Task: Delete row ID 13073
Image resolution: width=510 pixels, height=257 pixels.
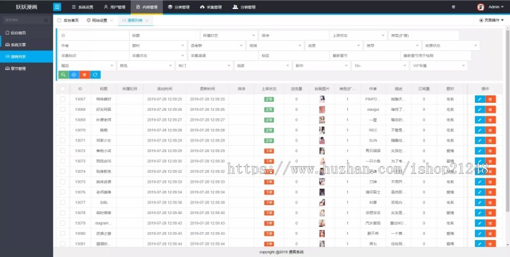Action: click(491, 161)
